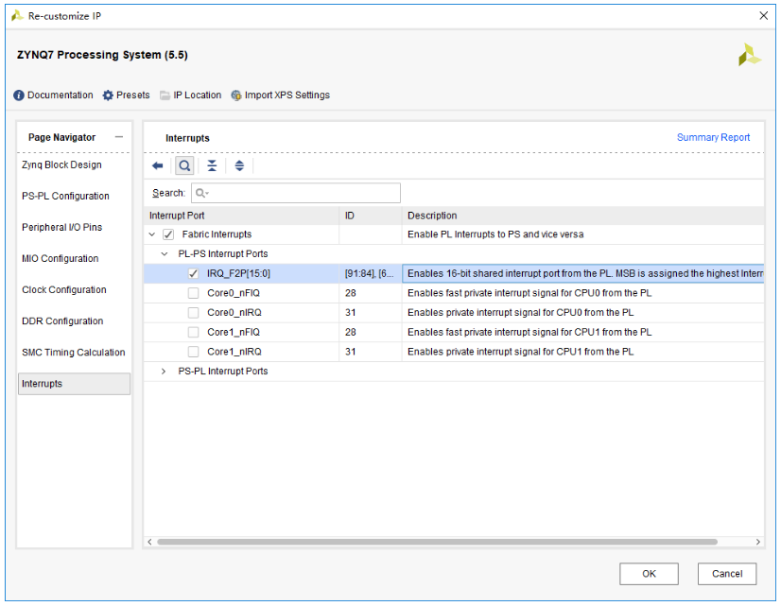Select the Core0_nIRQ row label
The height and width of the screenshot is (606, 781).
click(x=234, y=313)
